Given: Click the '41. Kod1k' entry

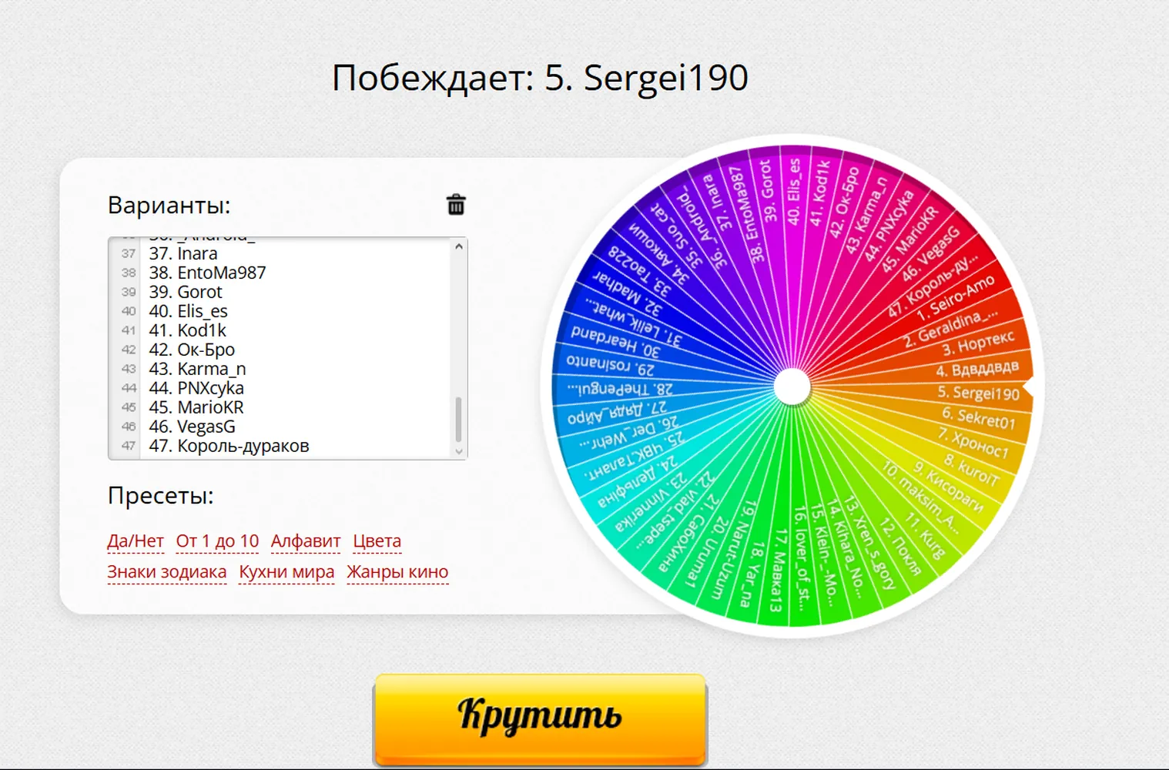Looking at the screenshot, I should (188, 330).
